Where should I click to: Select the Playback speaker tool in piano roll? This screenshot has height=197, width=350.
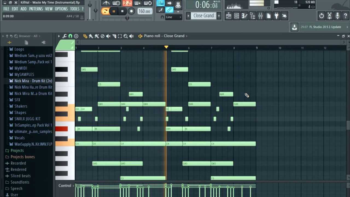pos(132,36)
